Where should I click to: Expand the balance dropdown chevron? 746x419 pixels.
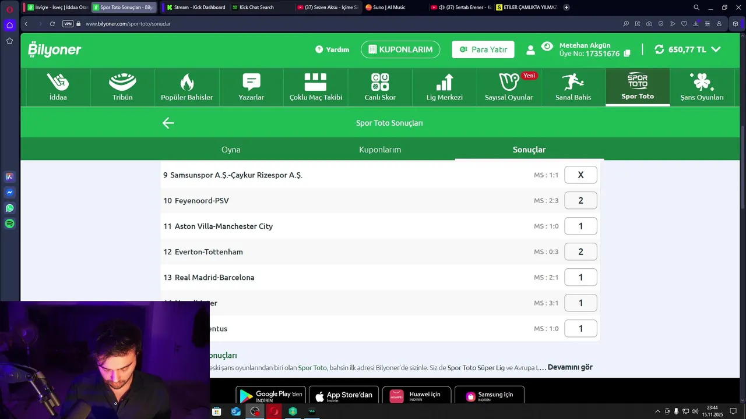[x=716, y=49]
